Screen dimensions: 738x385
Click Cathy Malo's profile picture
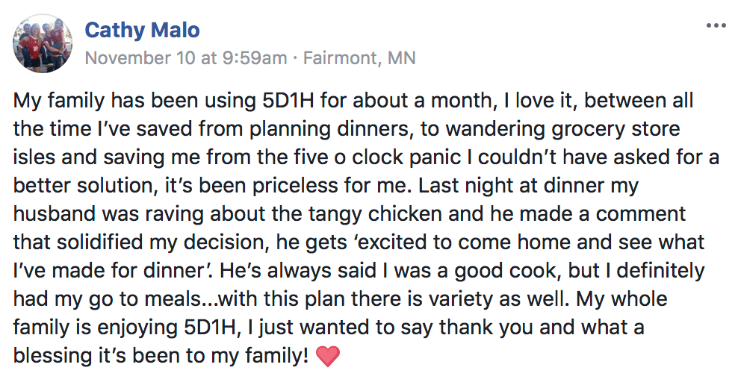tap(43, 43)
